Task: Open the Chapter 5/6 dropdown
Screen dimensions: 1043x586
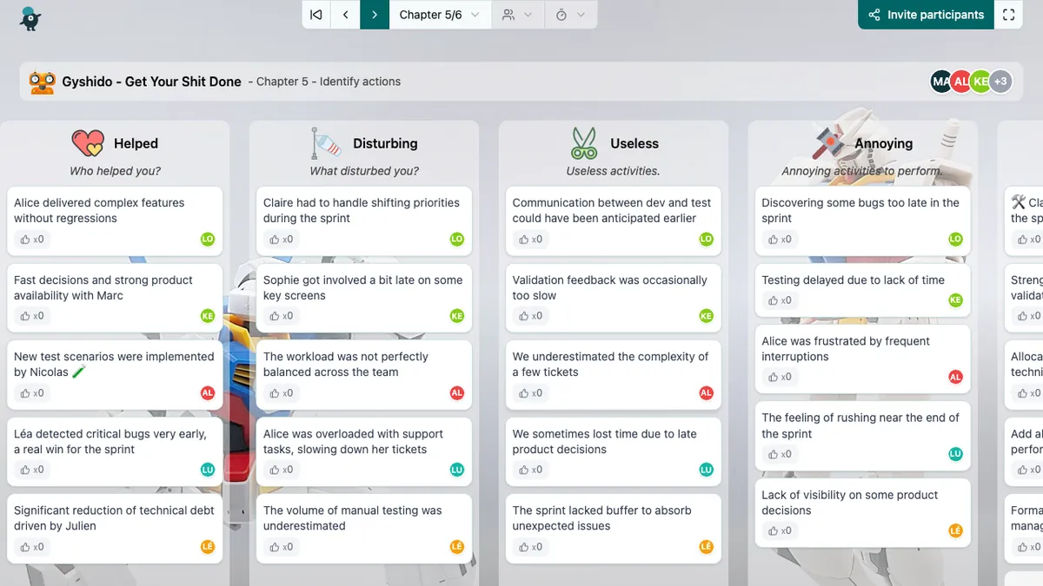Action: pos(439,15)
